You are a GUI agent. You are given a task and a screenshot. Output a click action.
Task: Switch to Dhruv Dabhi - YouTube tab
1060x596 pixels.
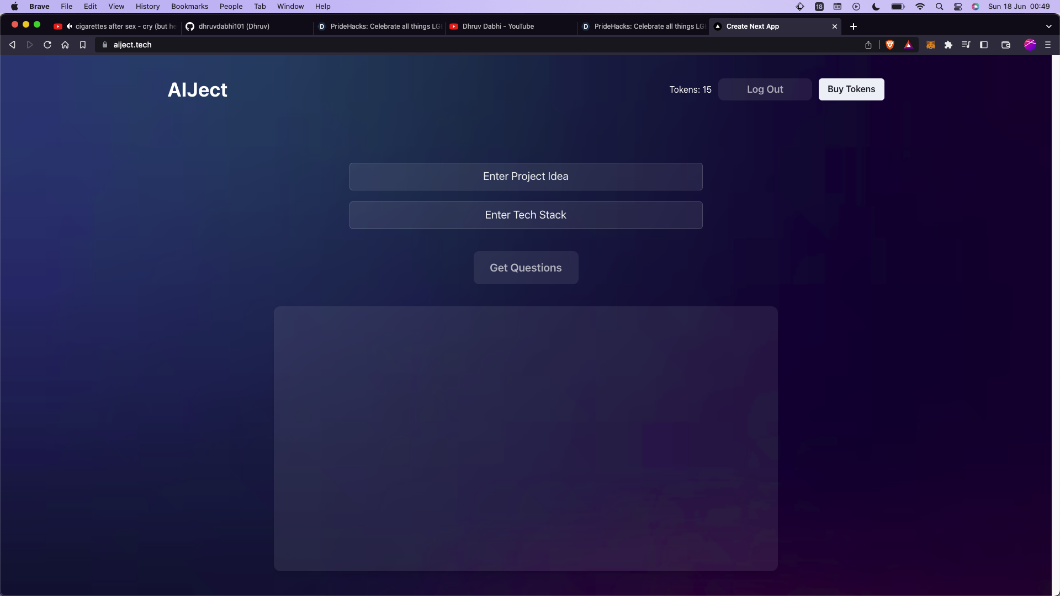coord(498,26)
